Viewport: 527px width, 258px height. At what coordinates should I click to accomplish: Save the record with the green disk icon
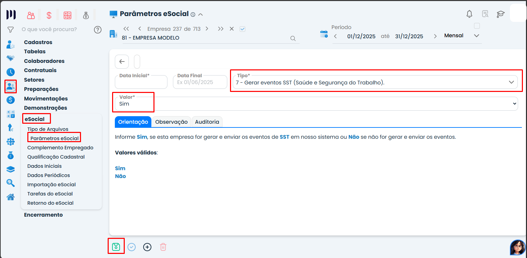point(116,246)
